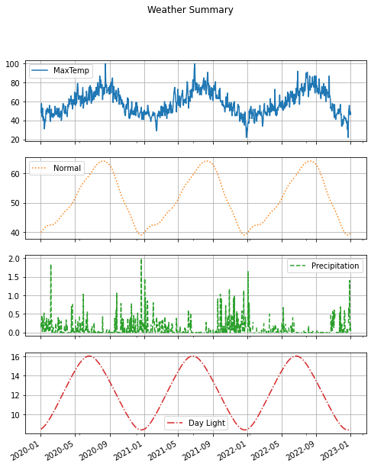Click the 20 tick on MaxTemp axis
This screenshot has width=371, height=467.
15,140
